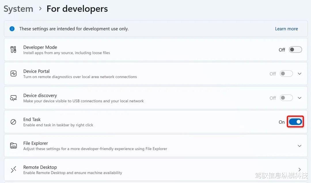Click the Device Portal title text
Image resolution: width=311 pixels, height=183 pixels.
36,71
